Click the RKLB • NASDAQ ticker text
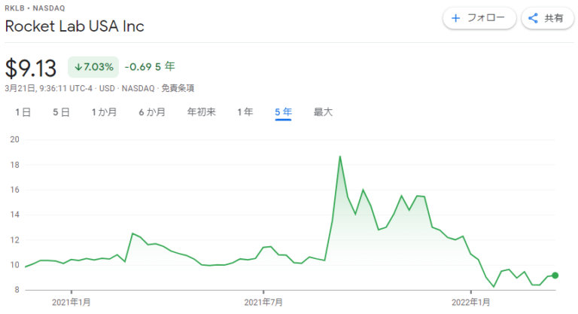Screen dimensions: 578x314 35,8
